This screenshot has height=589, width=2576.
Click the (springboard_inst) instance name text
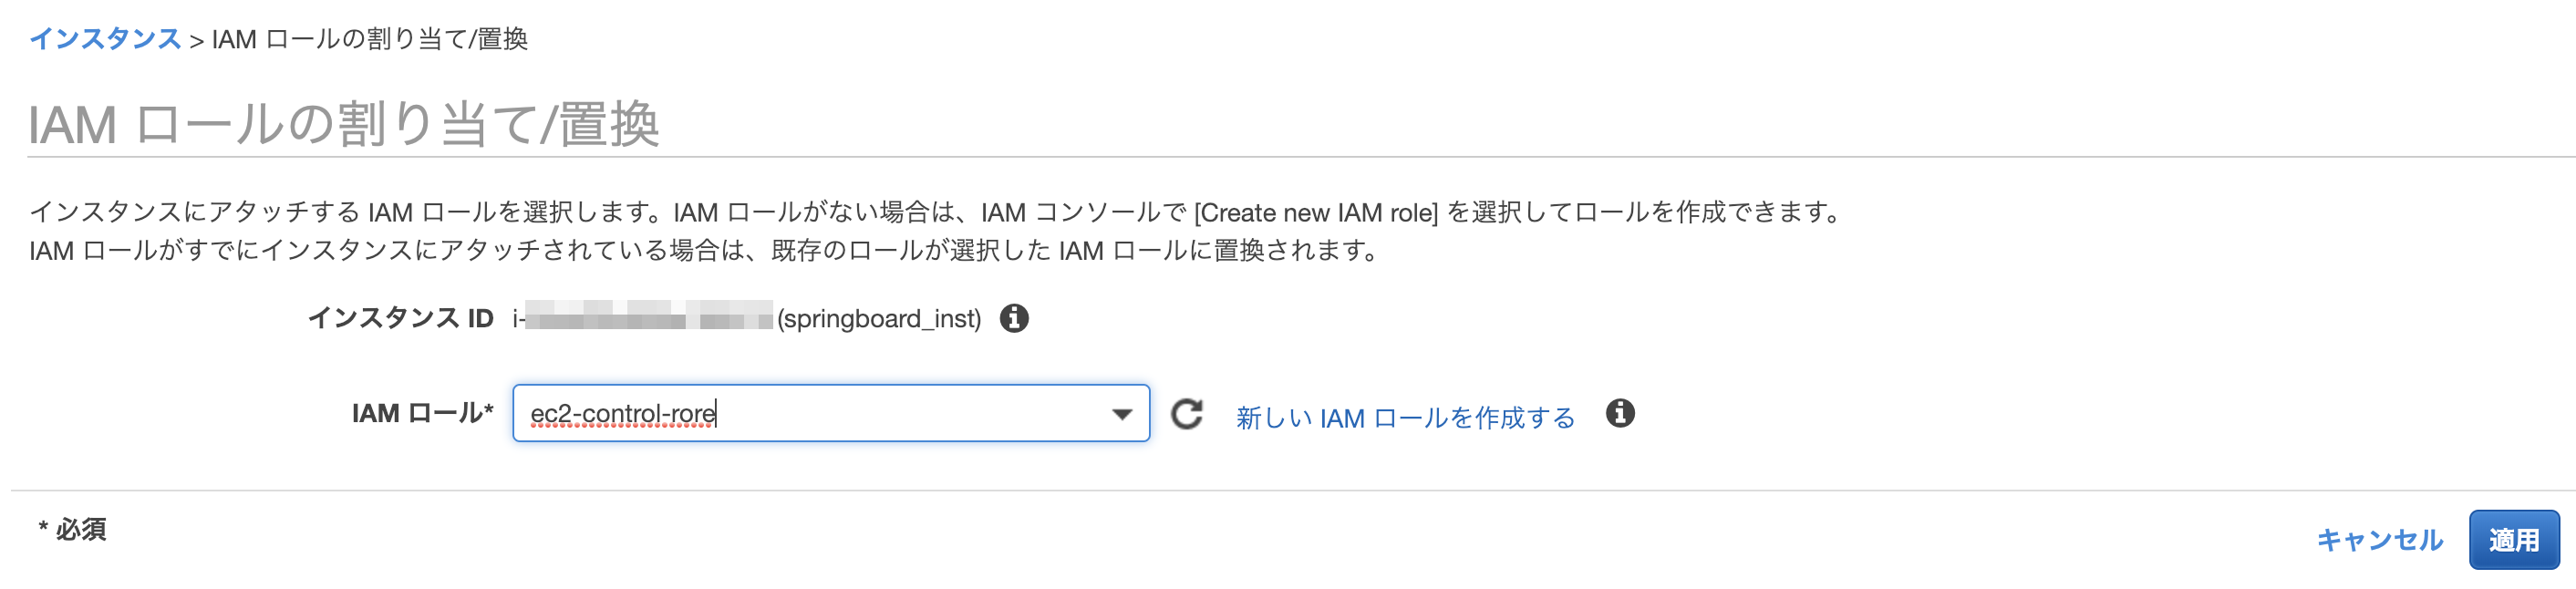pos(879,318)
